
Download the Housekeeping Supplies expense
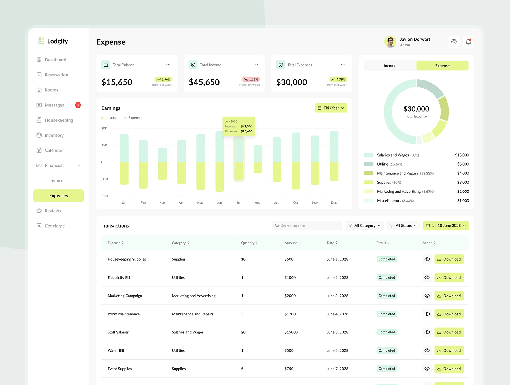coord(449,259)
